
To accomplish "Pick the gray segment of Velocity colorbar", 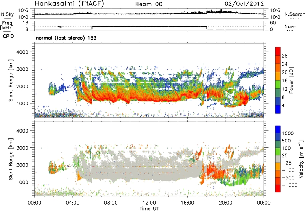I will [x=278, y=159].
